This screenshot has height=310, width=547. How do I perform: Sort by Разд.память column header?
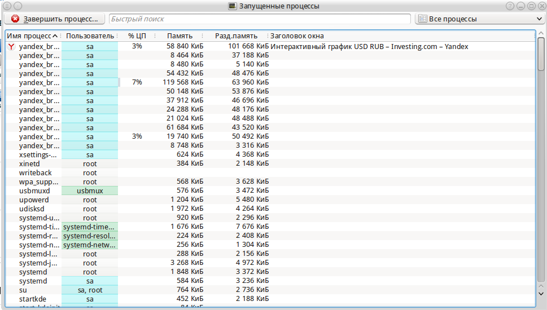236,36
